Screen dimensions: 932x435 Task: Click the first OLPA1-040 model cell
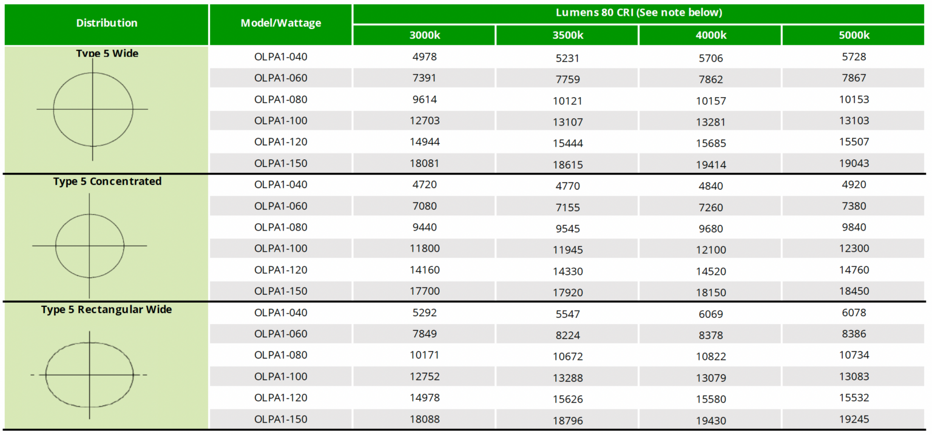click(x=281, y=57)
